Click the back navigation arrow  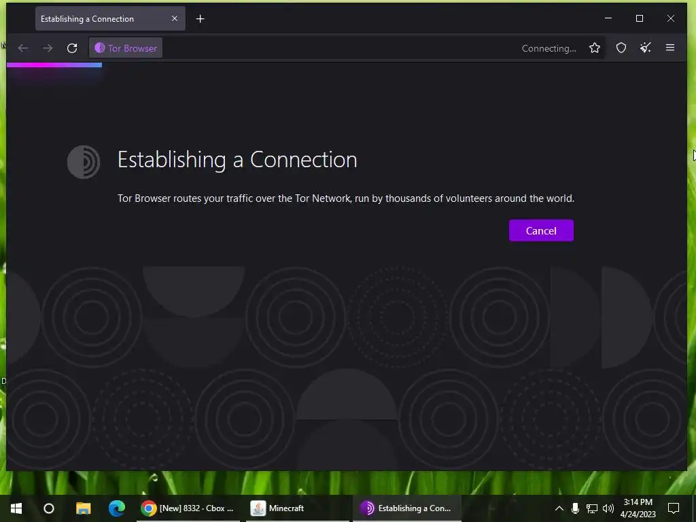23,48
